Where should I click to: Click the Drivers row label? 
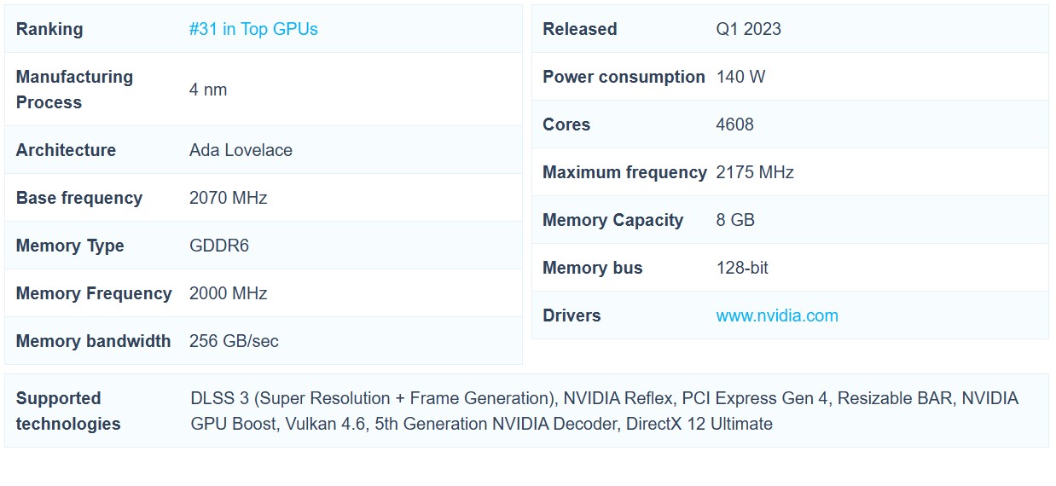[x=572, y=315]
